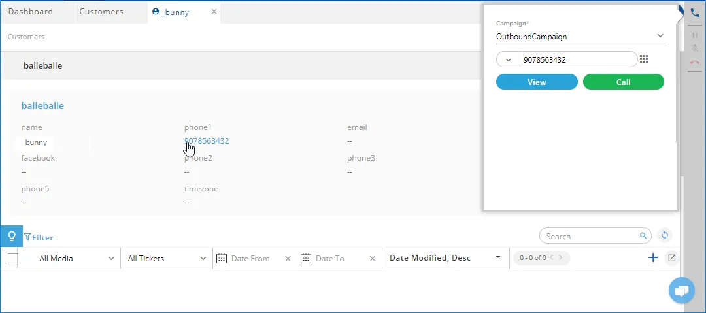Click phone1 number 9078563432 link
Viewport: 706px width, 313px height.
(207, 141)
